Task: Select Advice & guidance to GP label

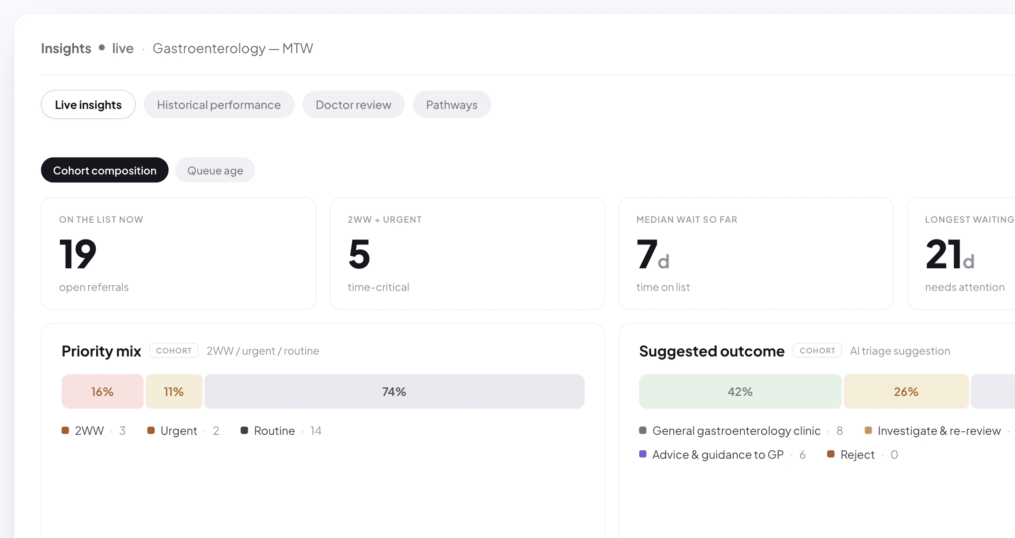Action: (x=718, y=454)
